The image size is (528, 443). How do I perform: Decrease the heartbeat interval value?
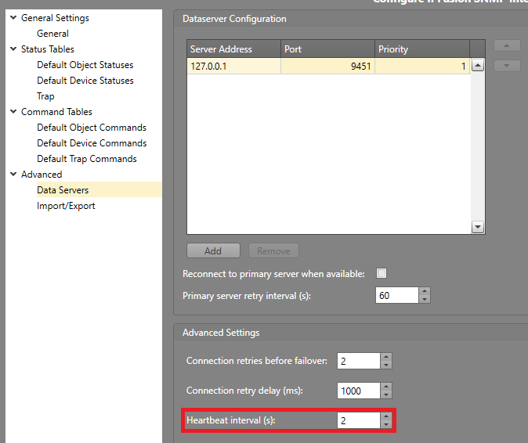[385, 424]
